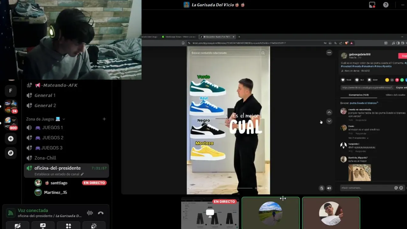The height and width of the screenshot is (229, 407).
Task: Open the comments bubble icon showing 163
Action: pyautogui.click(x=357, y=80)
